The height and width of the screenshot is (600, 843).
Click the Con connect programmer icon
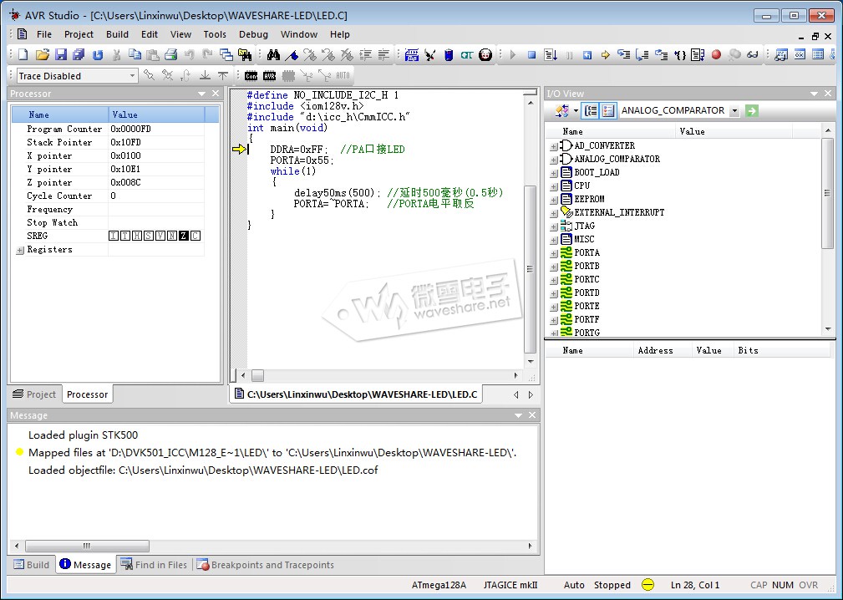pos(251,76)
